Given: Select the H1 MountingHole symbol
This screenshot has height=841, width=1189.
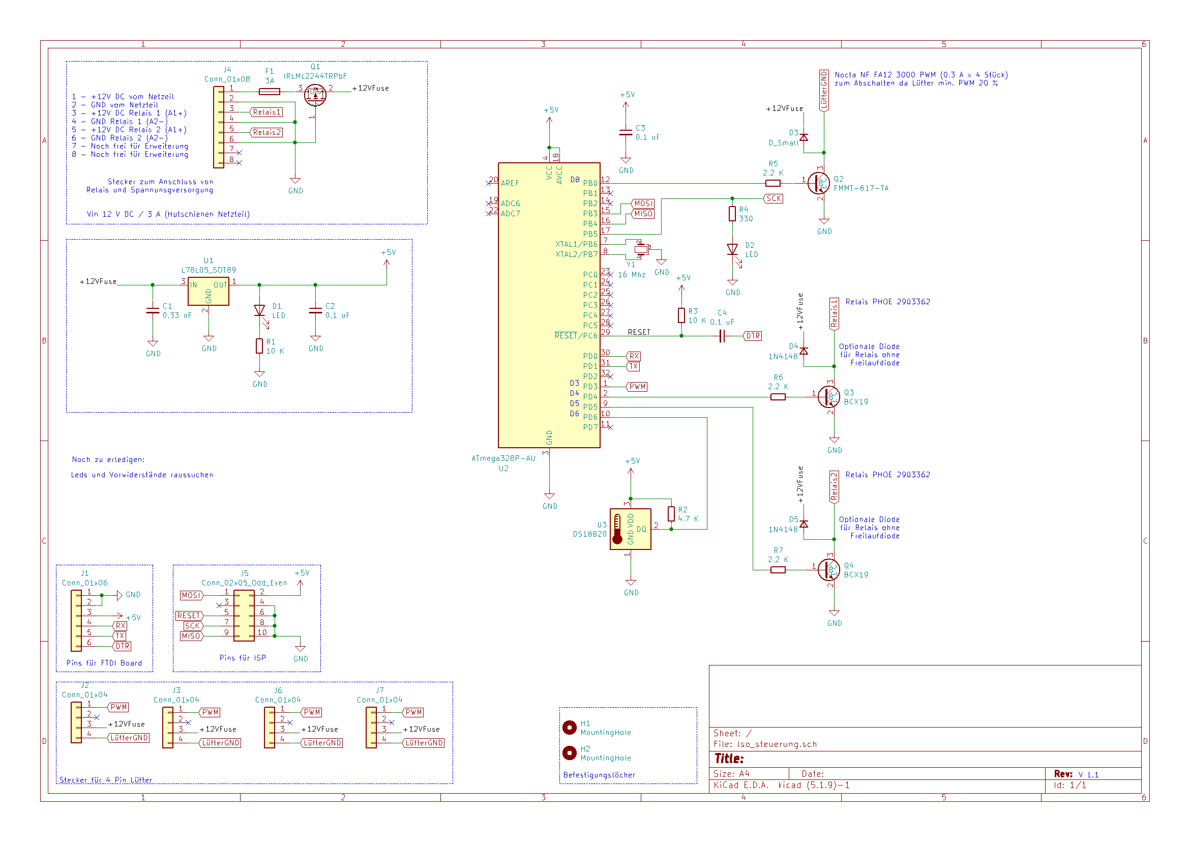Looking at the screenshot, I should 570,728.
